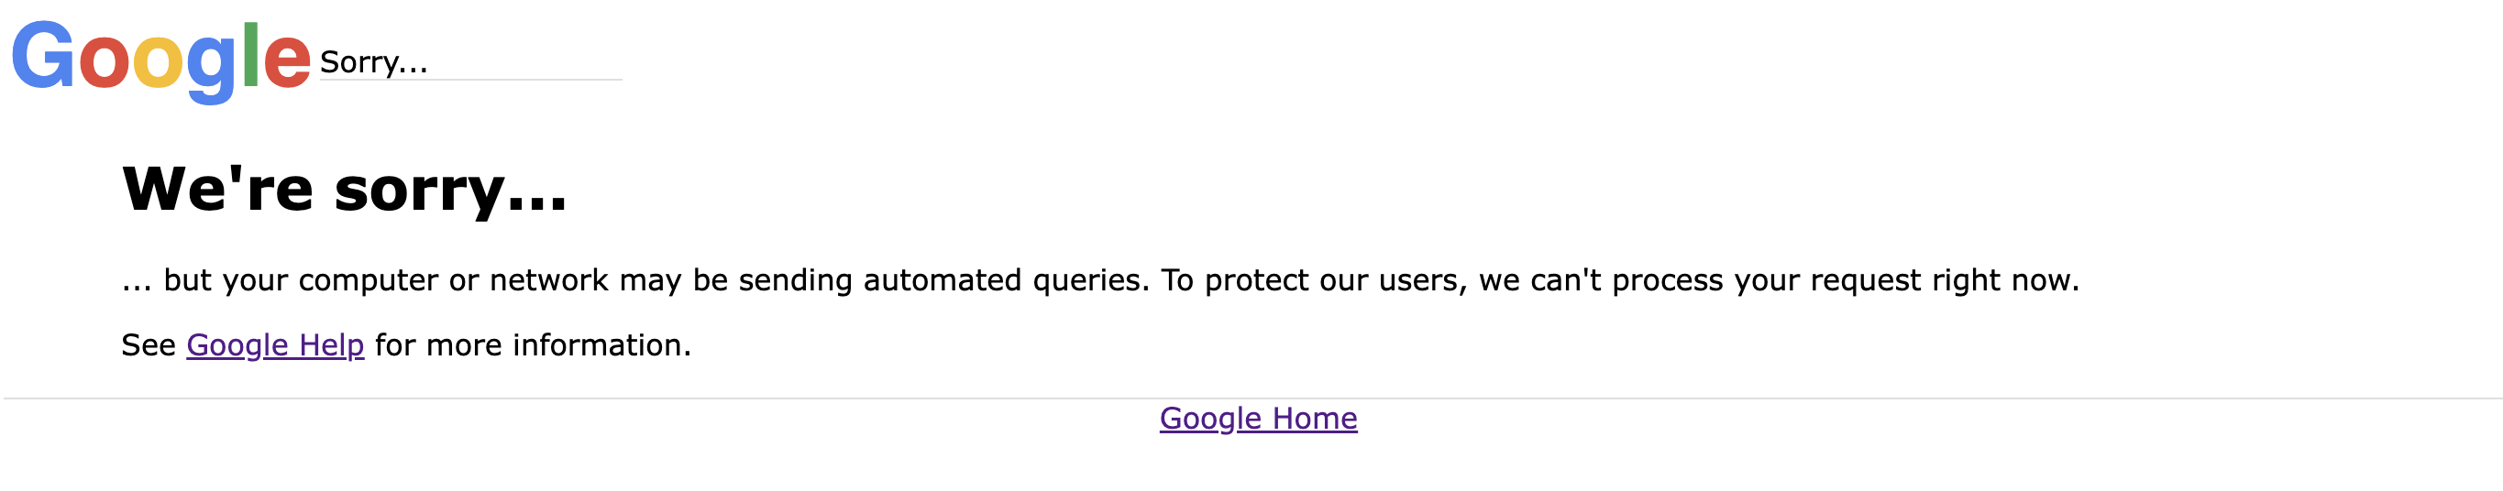This screenshot has width=2503, height=491.
Task: Open the Google Help link
Action: (x=275, y=345)
